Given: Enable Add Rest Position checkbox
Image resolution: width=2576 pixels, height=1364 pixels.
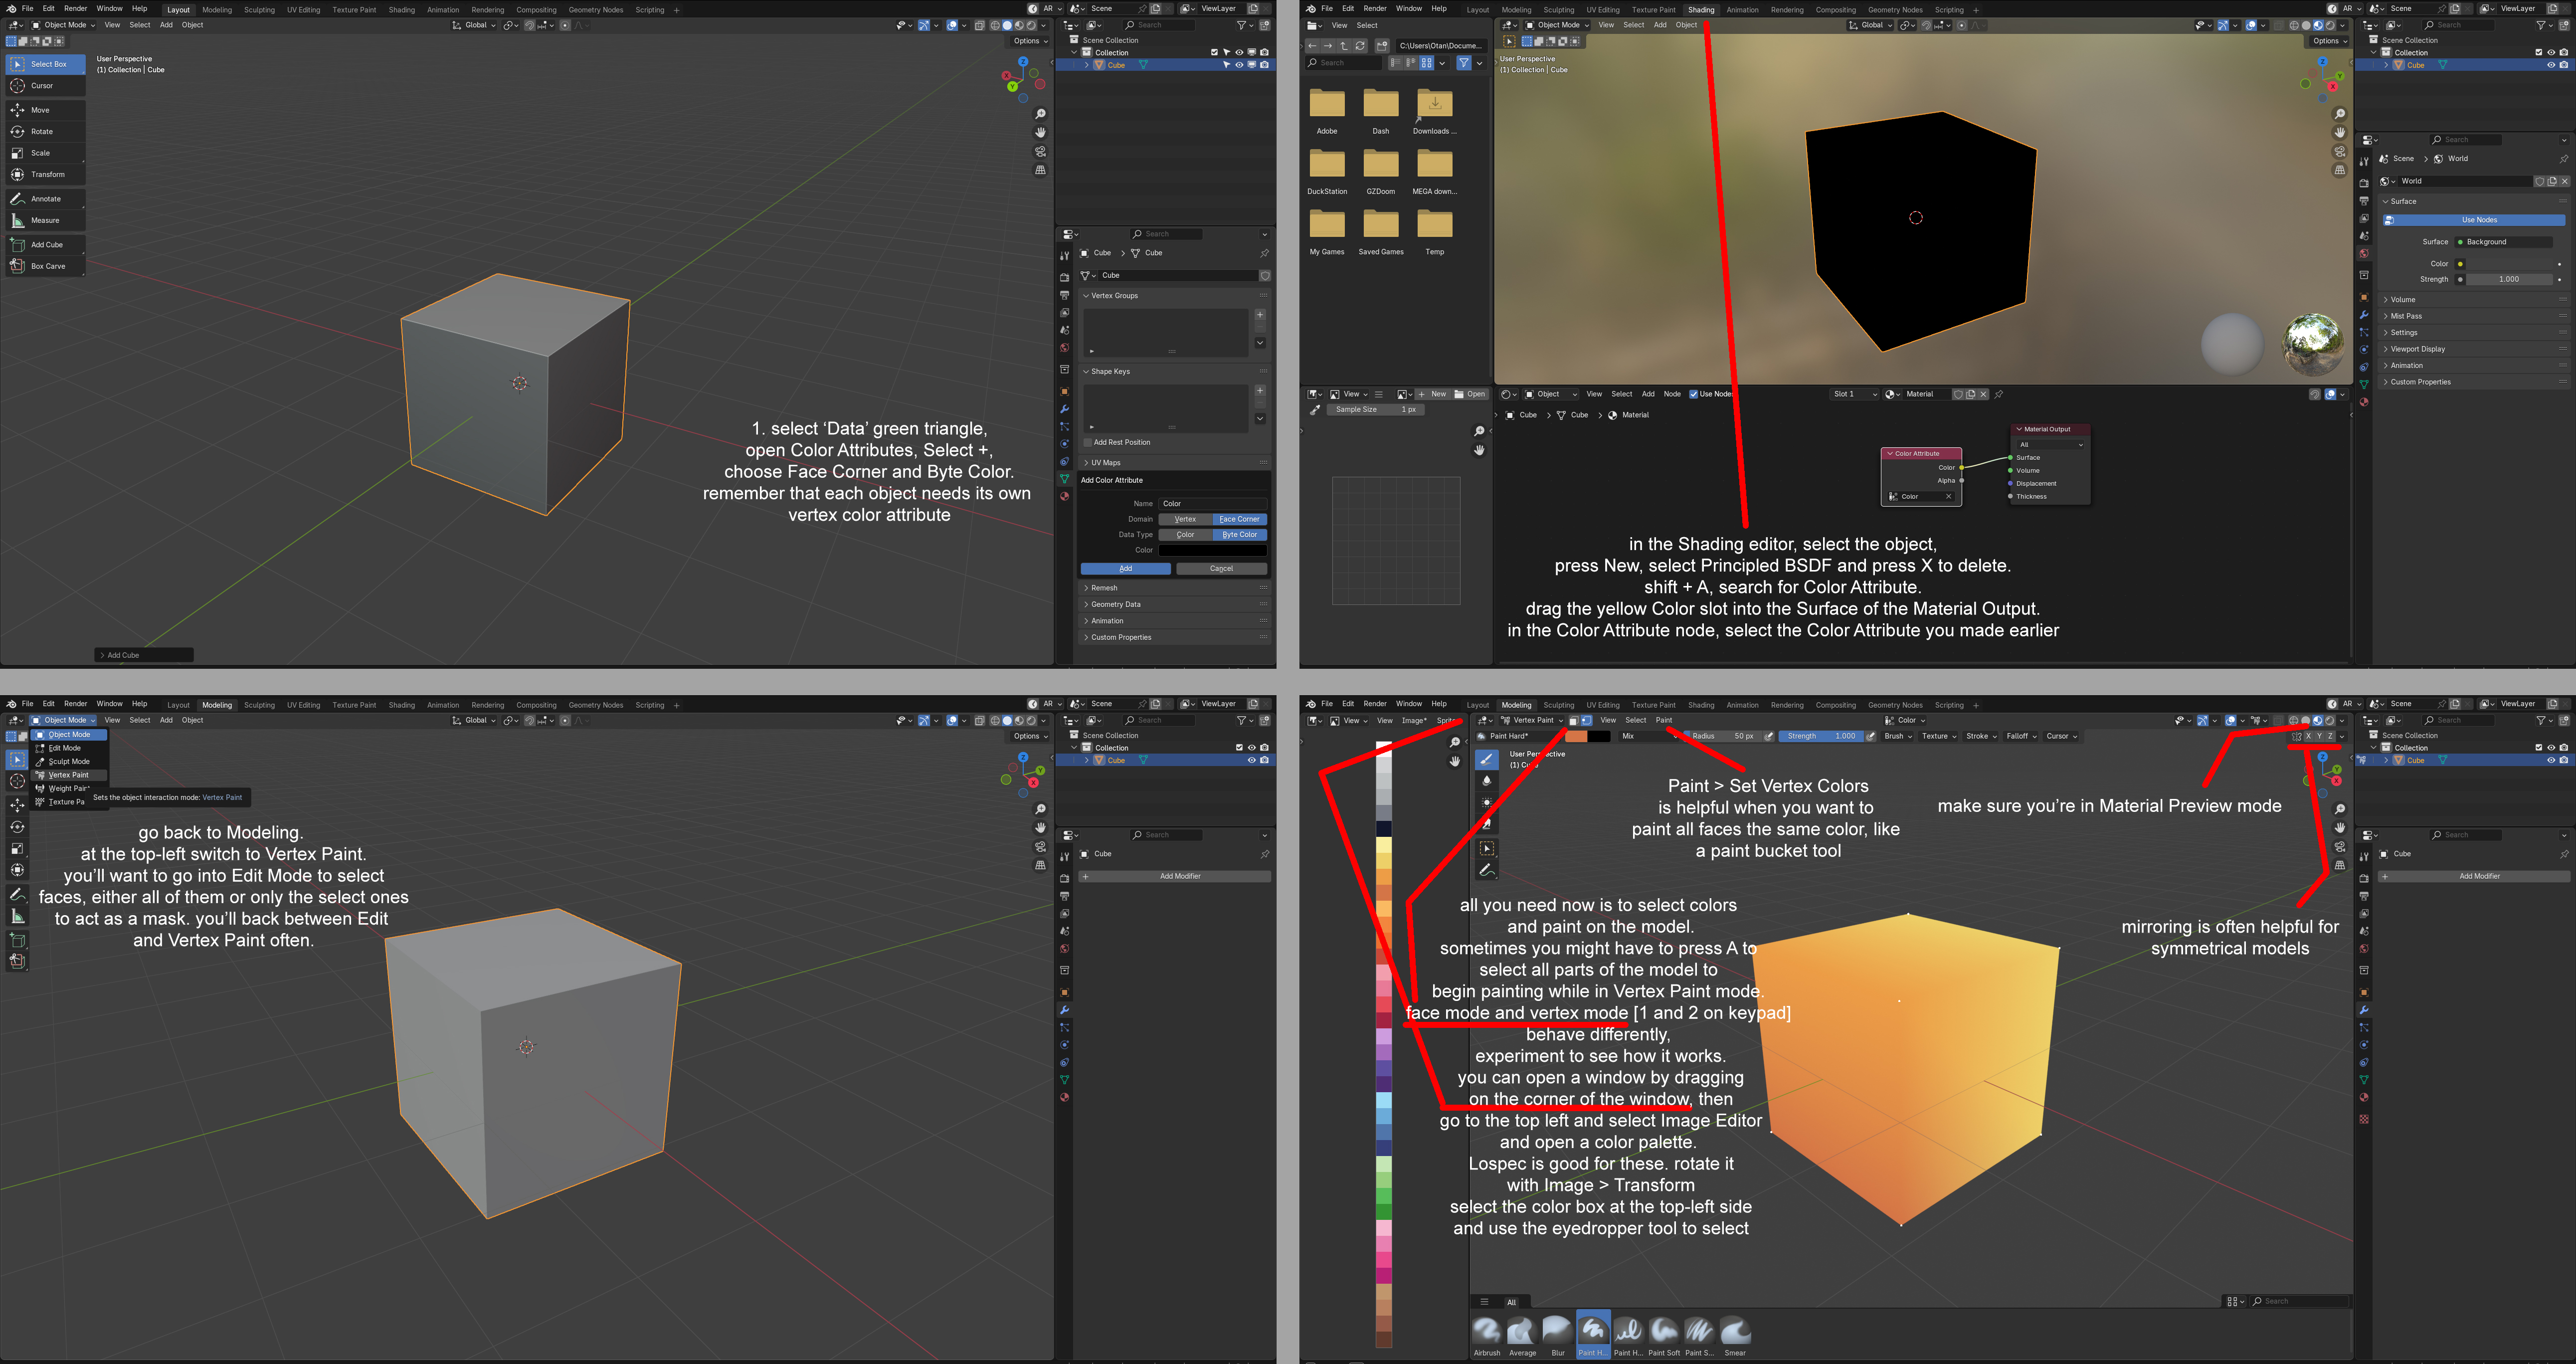Looking at the screenshot, I should point(1088,442).
